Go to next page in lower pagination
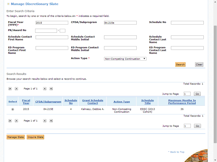The height and width of the screenshot is (162, 217). (44, 121)
